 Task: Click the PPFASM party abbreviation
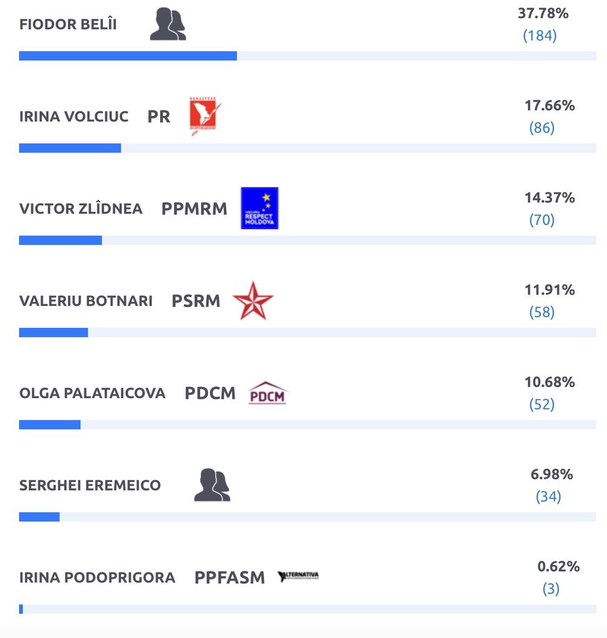[x=229, y=578]
